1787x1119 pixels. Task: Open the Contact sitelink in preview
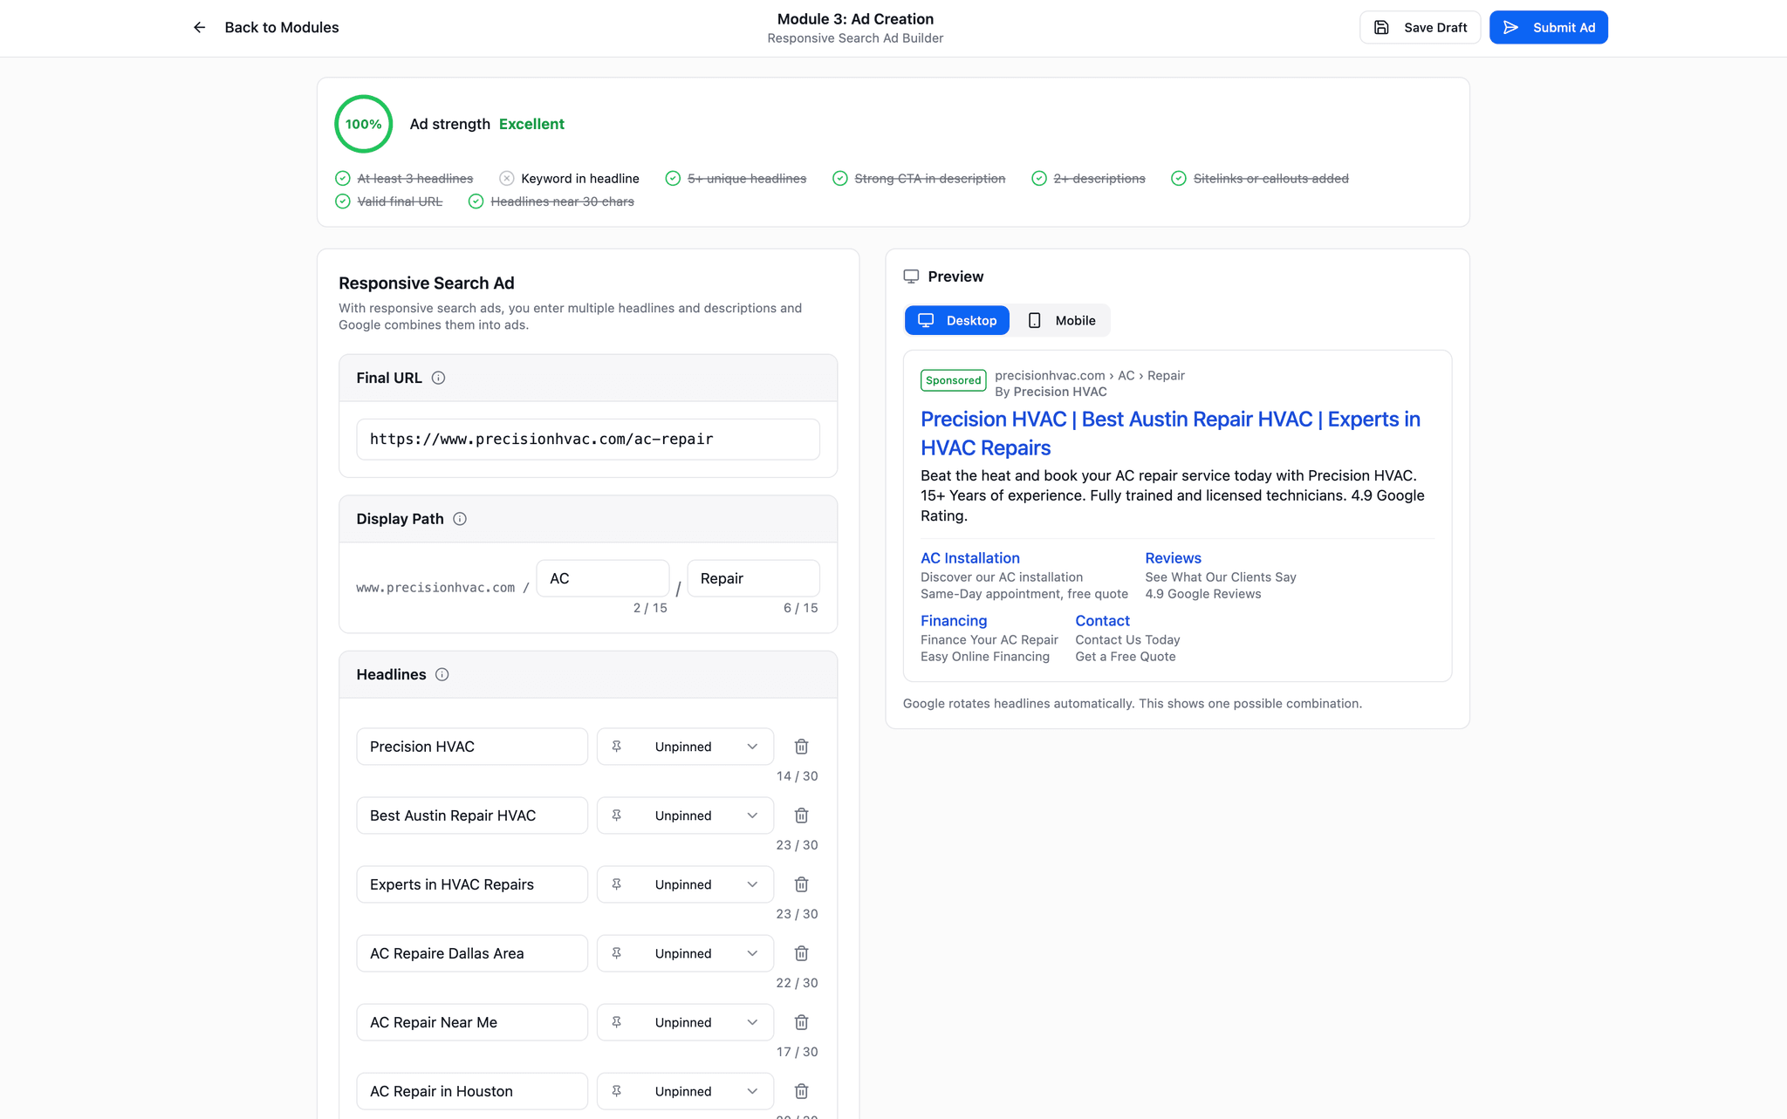(x=1102, y=621)
